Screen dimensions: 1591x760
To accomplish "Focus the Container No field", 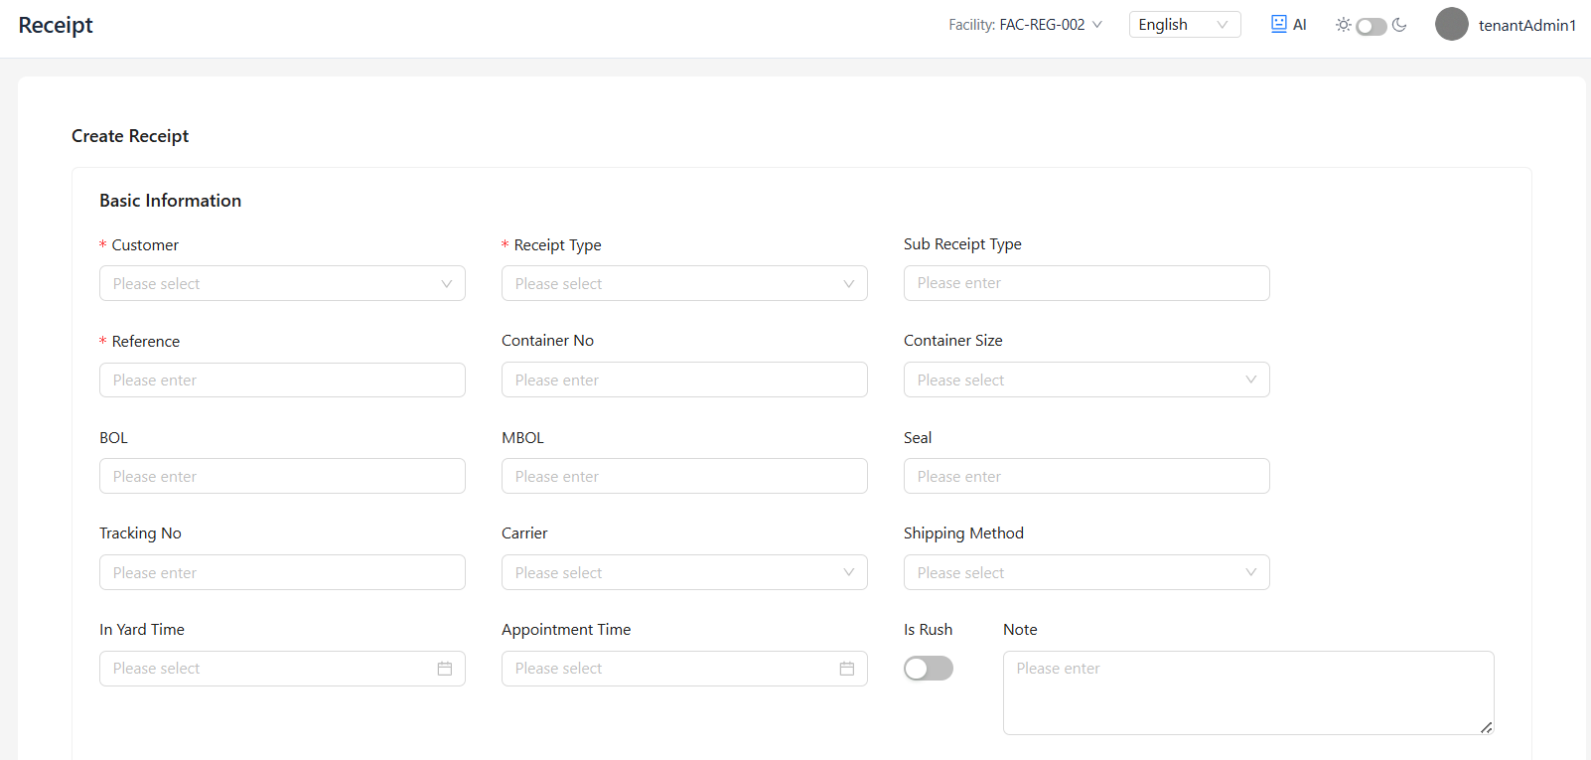I will tap(684, 380).
